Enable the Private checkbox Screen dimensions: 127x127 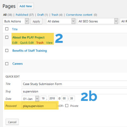(67, 106)
